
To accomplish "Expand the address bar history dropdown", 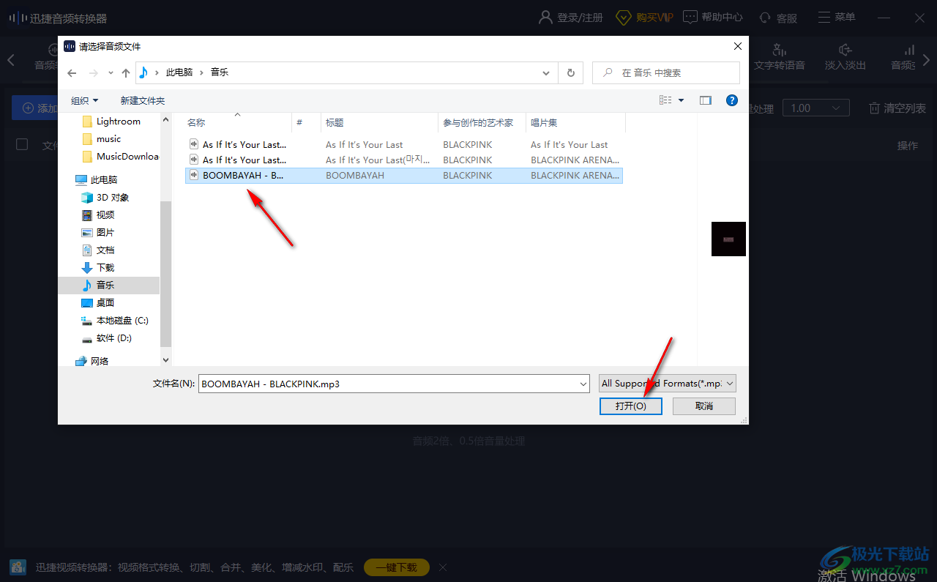I will click(546, 72).
